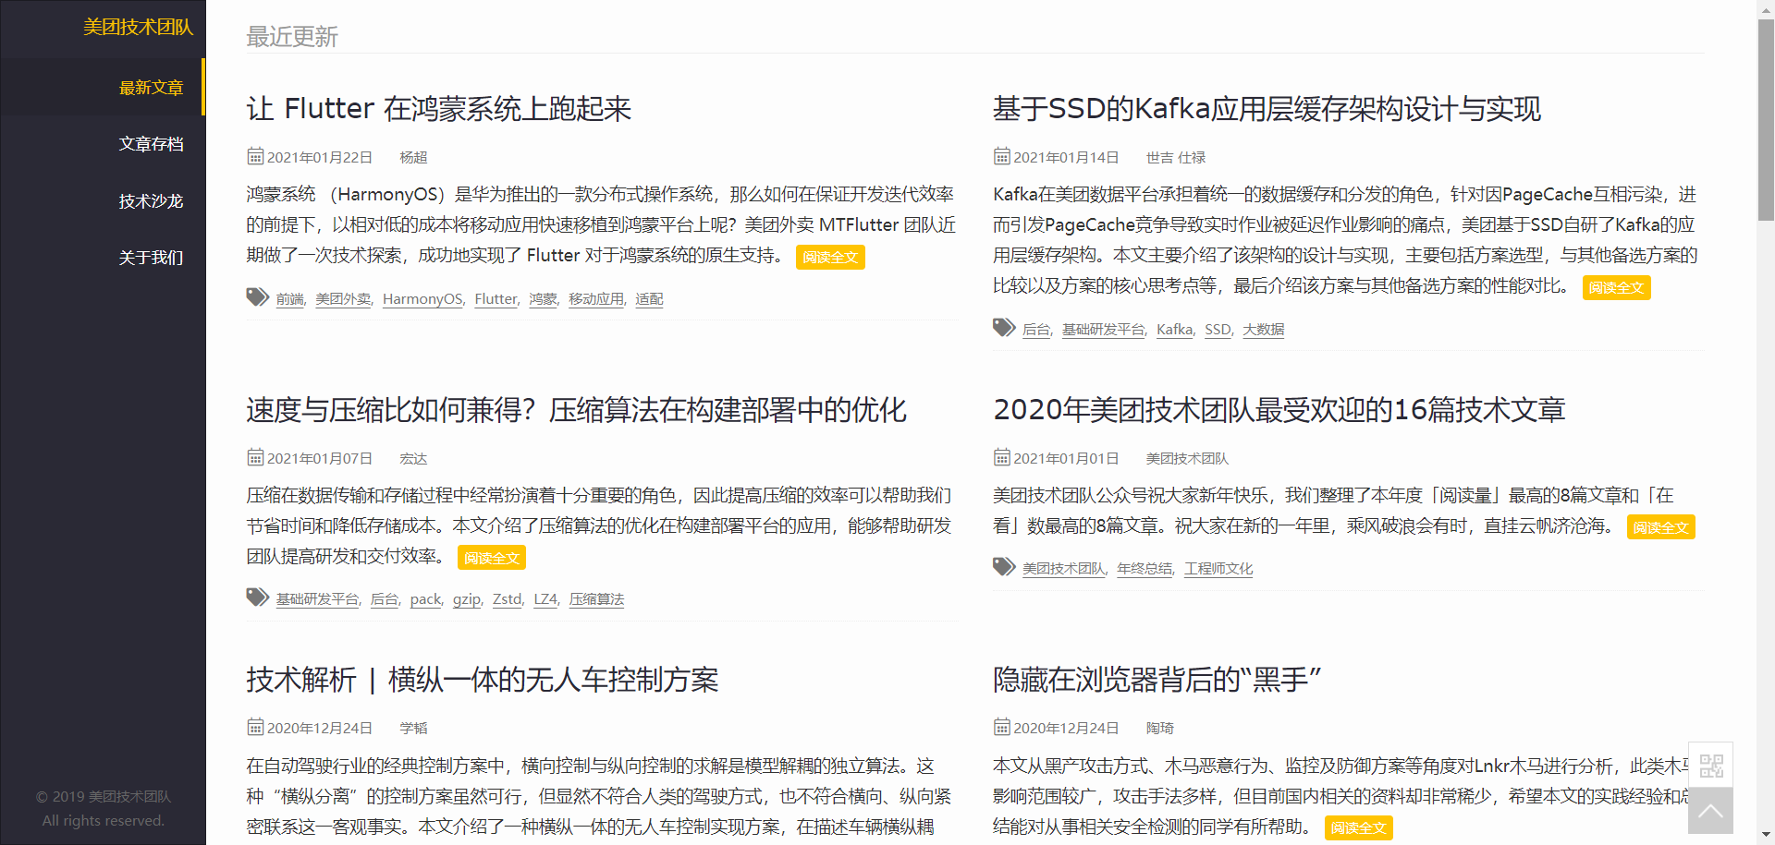This screenshot has height=845, width=1775.
Task: Open article 技术解析｜横纵一体的无人车控制方案
Action: point(483,680)
